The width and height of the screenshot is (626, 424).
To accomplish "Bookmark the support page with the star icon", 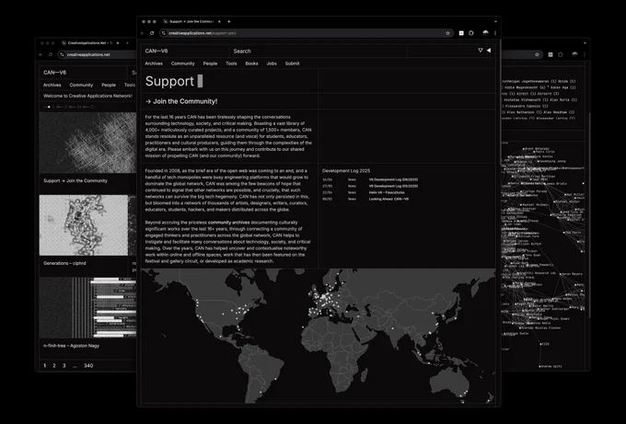I will 447,33.
